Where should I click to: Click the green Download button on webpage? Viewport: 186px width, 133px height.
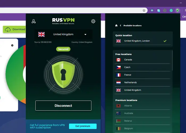pyautogui.click(x=14, y=29)
